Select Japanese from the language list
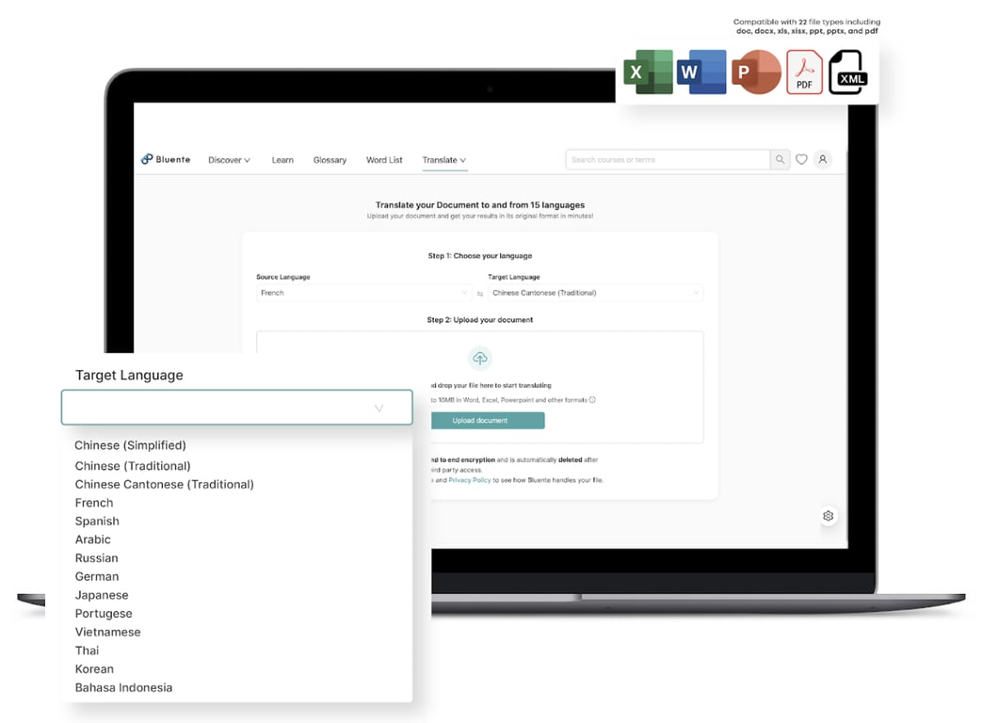This screenshot has height=723, width=982. (102, 595)
